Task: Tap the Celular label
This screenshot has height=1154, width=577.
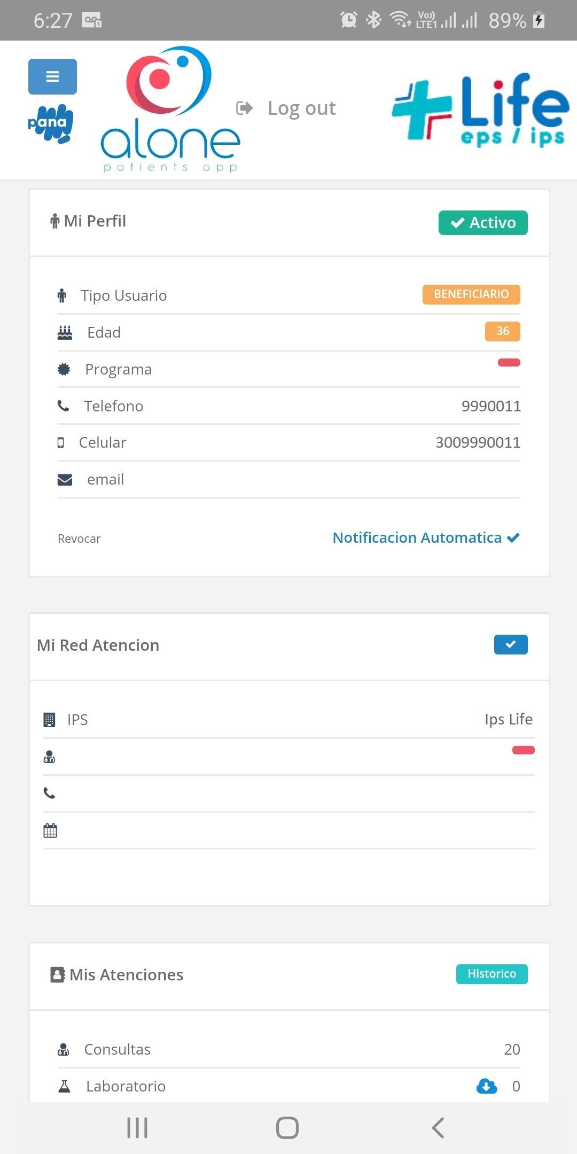Action: pyautogui.click(x=103, y=442)
